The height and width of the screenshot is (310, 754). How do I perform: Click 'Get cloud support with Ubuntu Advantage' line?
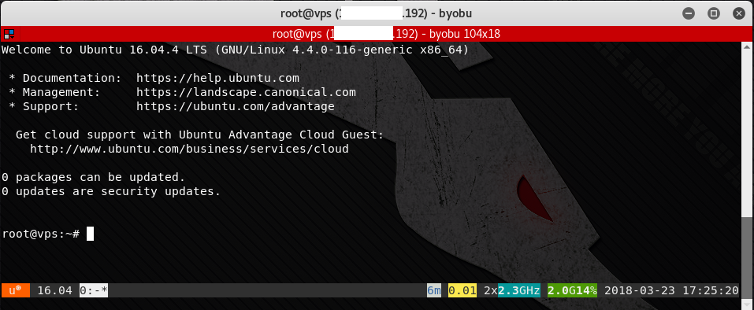click(x=200, y=135)
